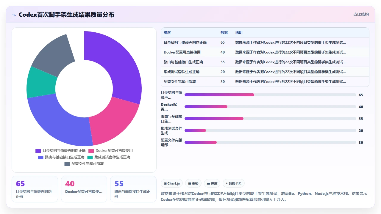Click the 说明 column header
Screen dimensions: 381x214
(x=239, y=33)
